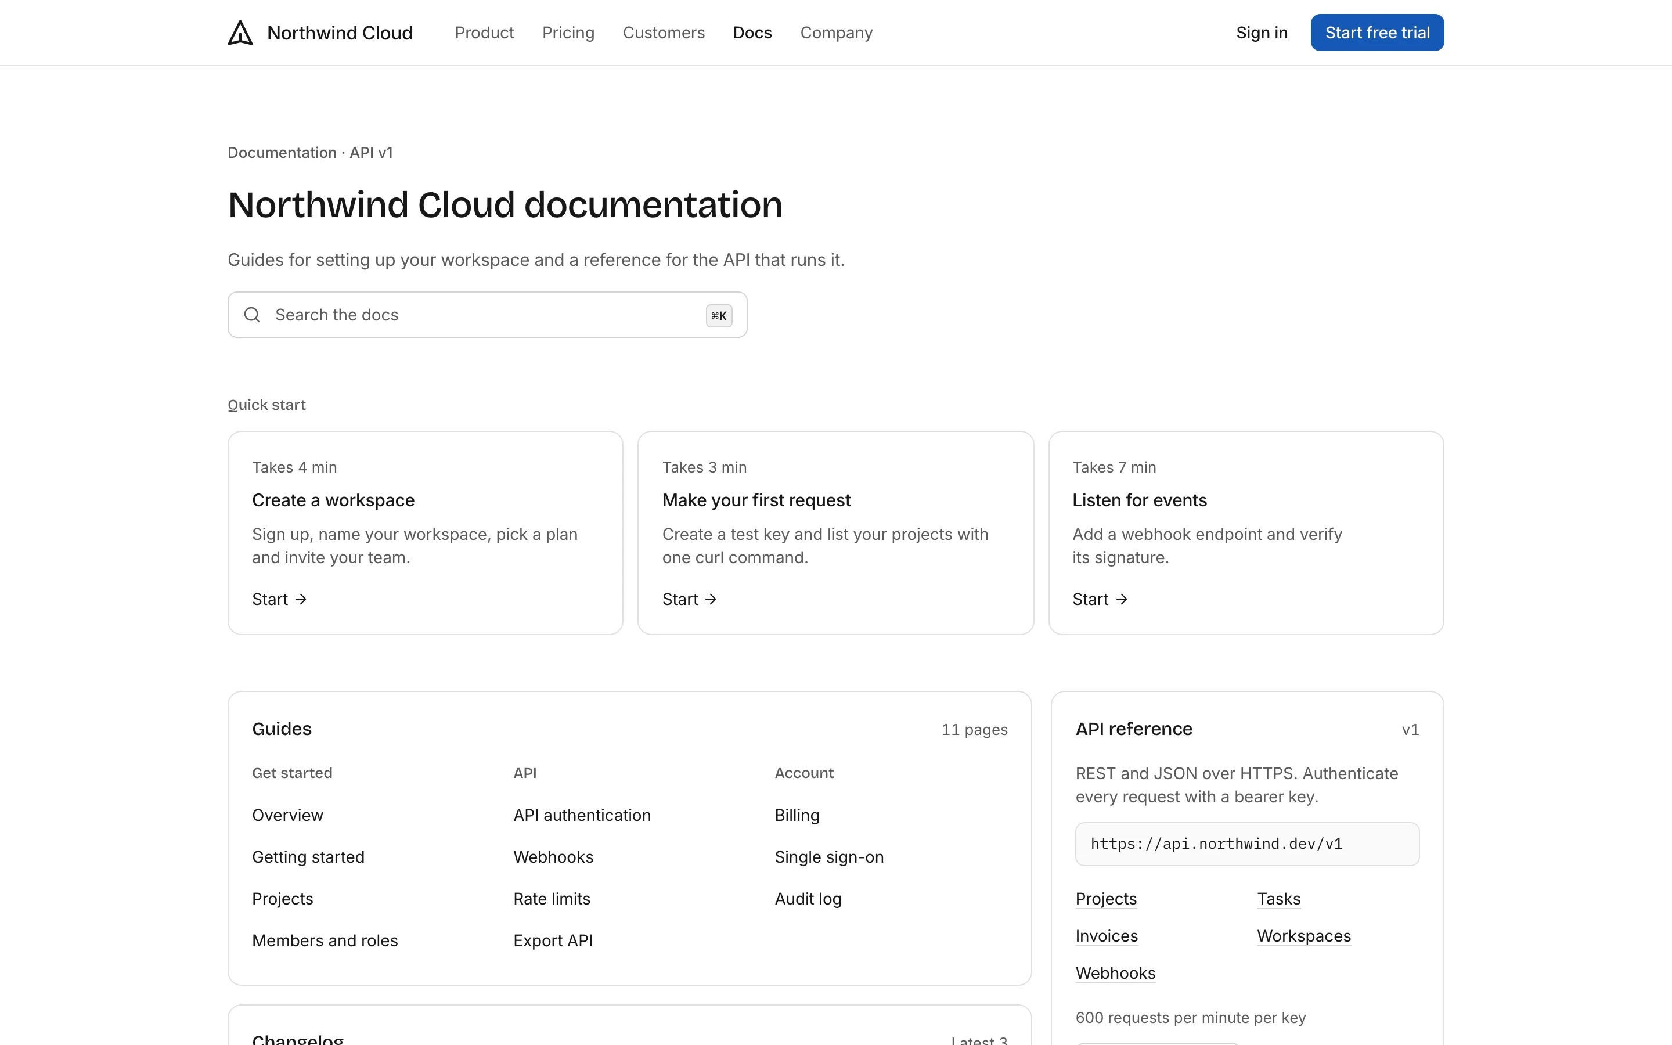Viewport: 1672px width, 1045px height.
Task: Focus the Search the docs field
Action: click(487, 315)
